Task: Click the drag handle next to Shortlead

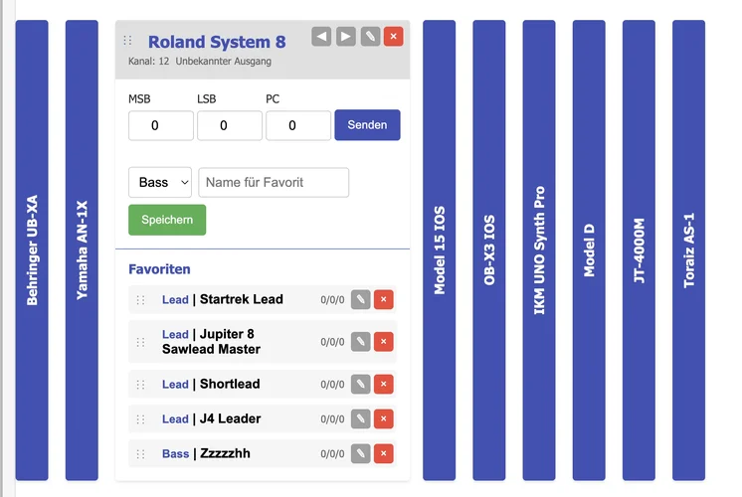Action: tap(140, 385)
